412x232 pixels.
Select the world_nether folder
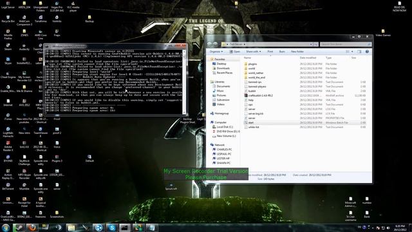tap(256, 73)
